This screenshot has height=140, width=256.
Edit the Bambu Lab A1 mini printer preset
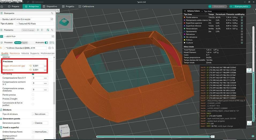[x=52, y=19]
